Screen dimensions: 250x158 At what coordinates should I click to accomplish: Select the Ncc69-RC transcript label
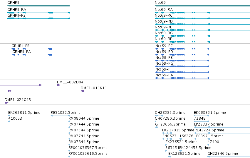tap(164, 16)
